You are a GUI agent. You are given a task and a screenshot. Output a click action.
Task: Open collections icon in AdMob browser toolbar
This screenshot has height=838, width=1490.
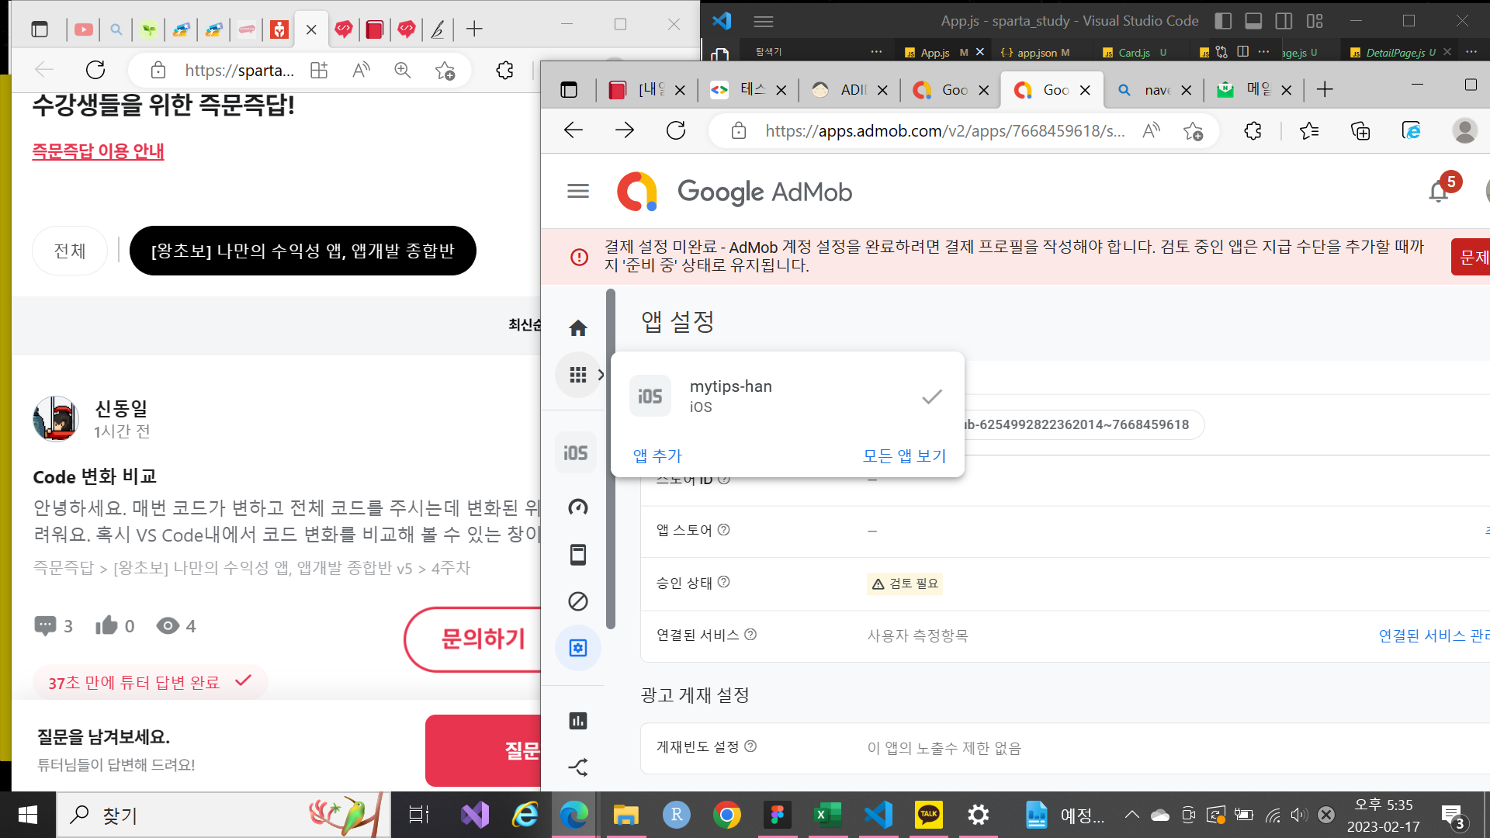click(1360, 131)
